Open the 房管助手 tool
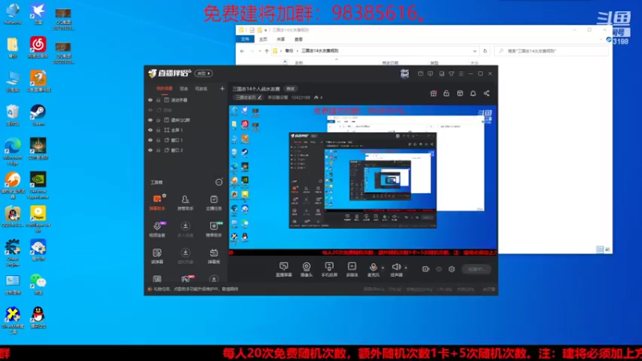The height and width of the screenshot is (361, 642). tap(185, 203)
